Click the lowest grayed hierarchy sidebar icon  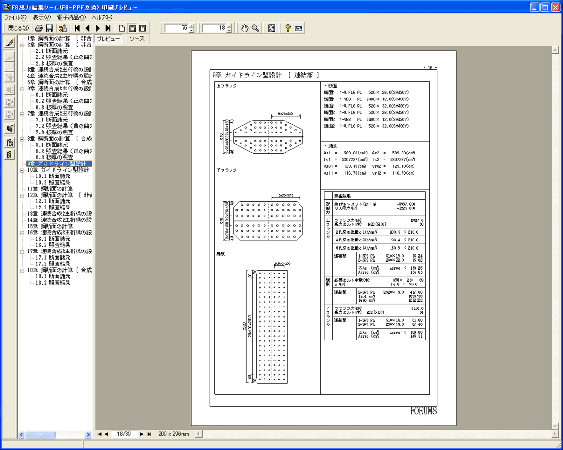(x=10, y=114)
